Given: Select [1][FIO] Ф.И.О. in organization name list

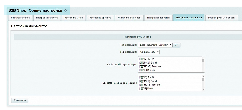Looking at the screenshot, I should 170,77.
